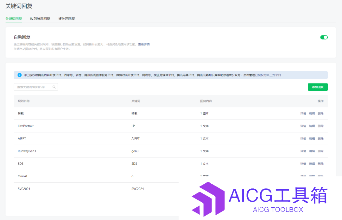The width and height of the screenshot is (342, 220).
Task: Click 删除 in the AIPPT row
Action: point(320,138)
